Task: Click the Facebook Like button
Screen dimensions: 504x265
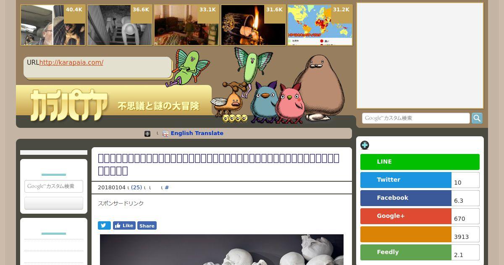Action: coord(124,226)
